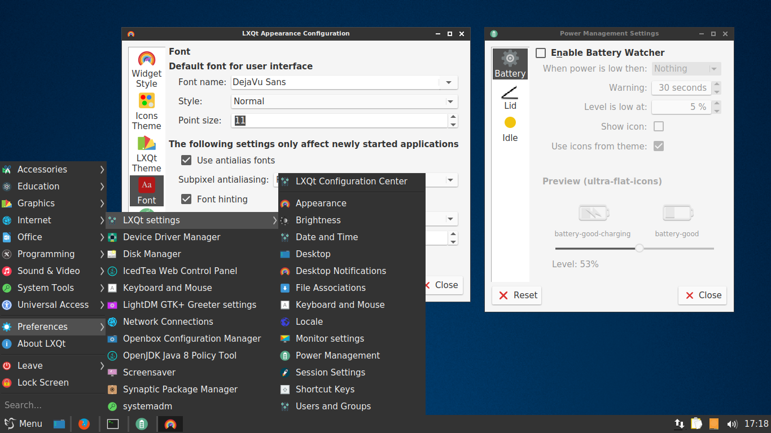Screen dimensions: 771x433
Task: Launch Firefox from the taskbar
Action: (x=84, y=424)
